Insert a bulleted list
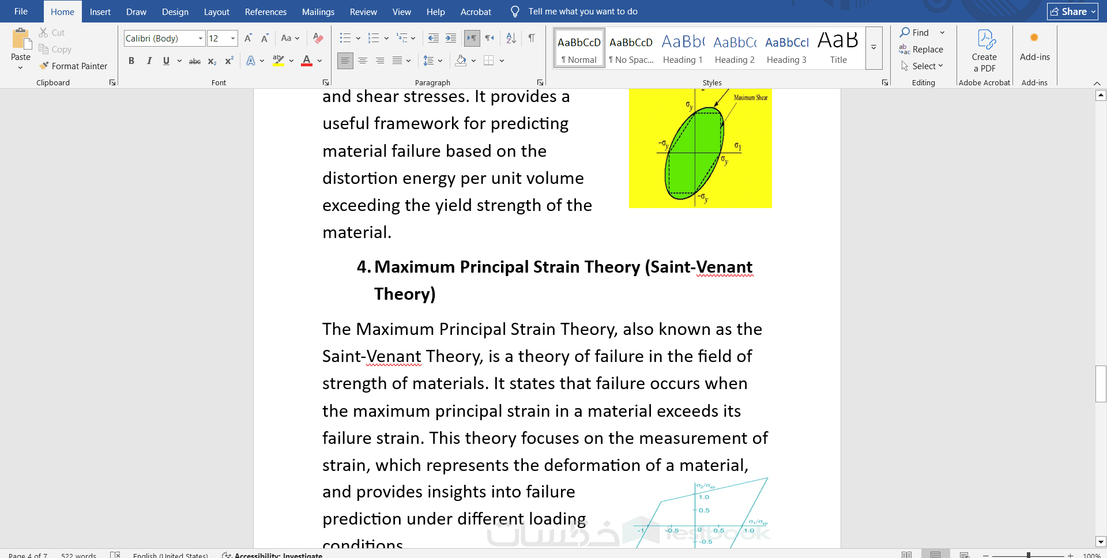This screenshot has width=1107, height=558. point(345,39)
